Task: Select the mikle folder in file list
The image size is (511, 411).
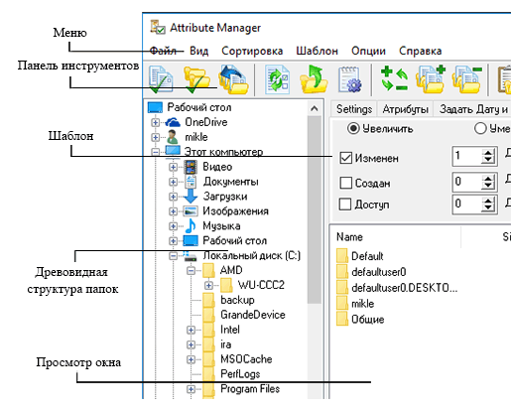Action: coord(355,304)
